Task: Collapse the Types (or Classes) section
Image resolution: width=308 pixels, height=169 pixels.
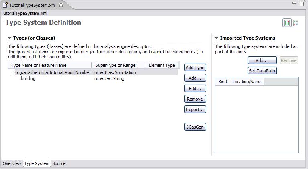Action: coord(9,38)
